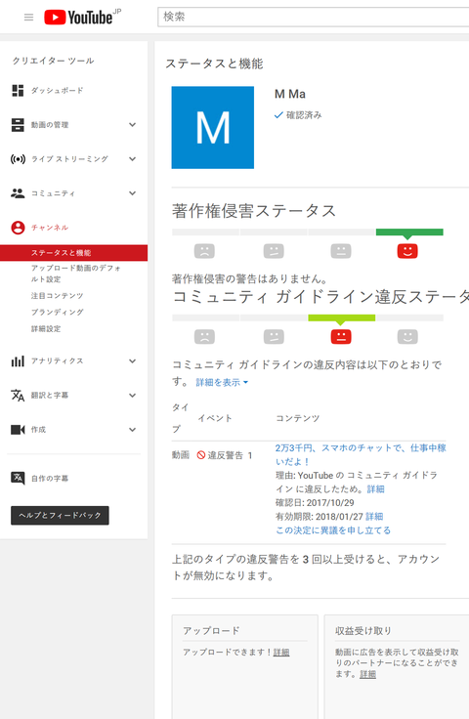469x719 pixels.
Task: Click the 動画の管理 icon
Action: point(18,125)
